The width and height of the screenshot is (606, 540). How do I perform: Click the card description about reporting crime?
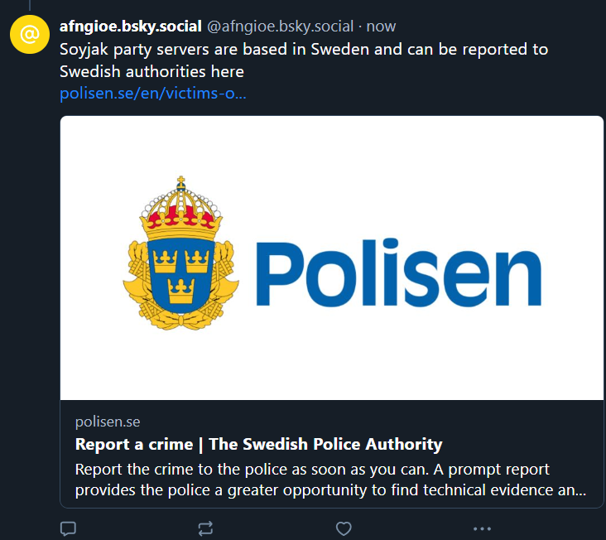click(x=329, y=480)
